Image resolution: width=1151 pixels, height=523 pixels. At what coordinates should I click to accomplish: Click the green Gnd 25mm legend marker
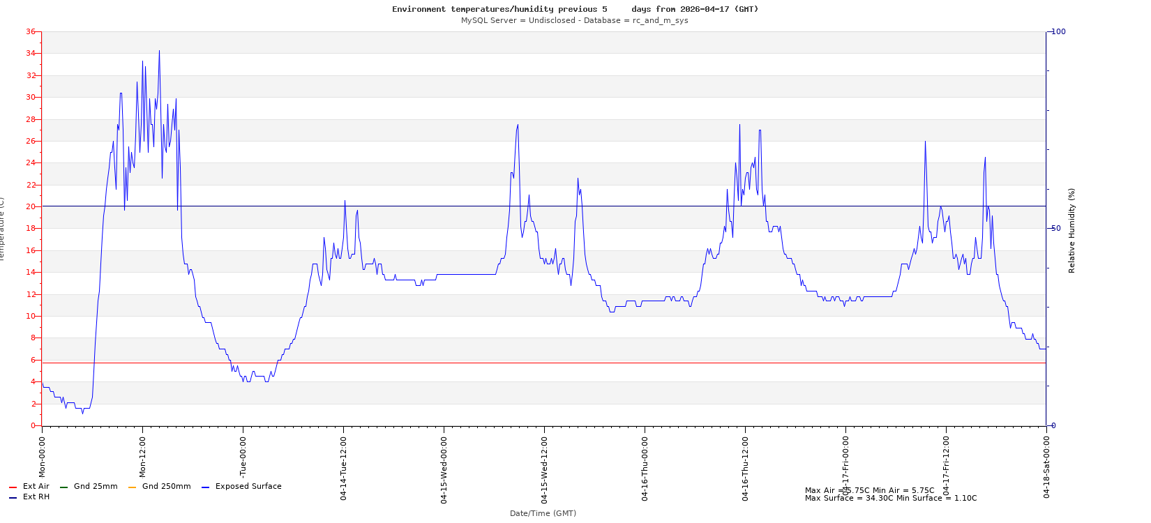point(63,487)
